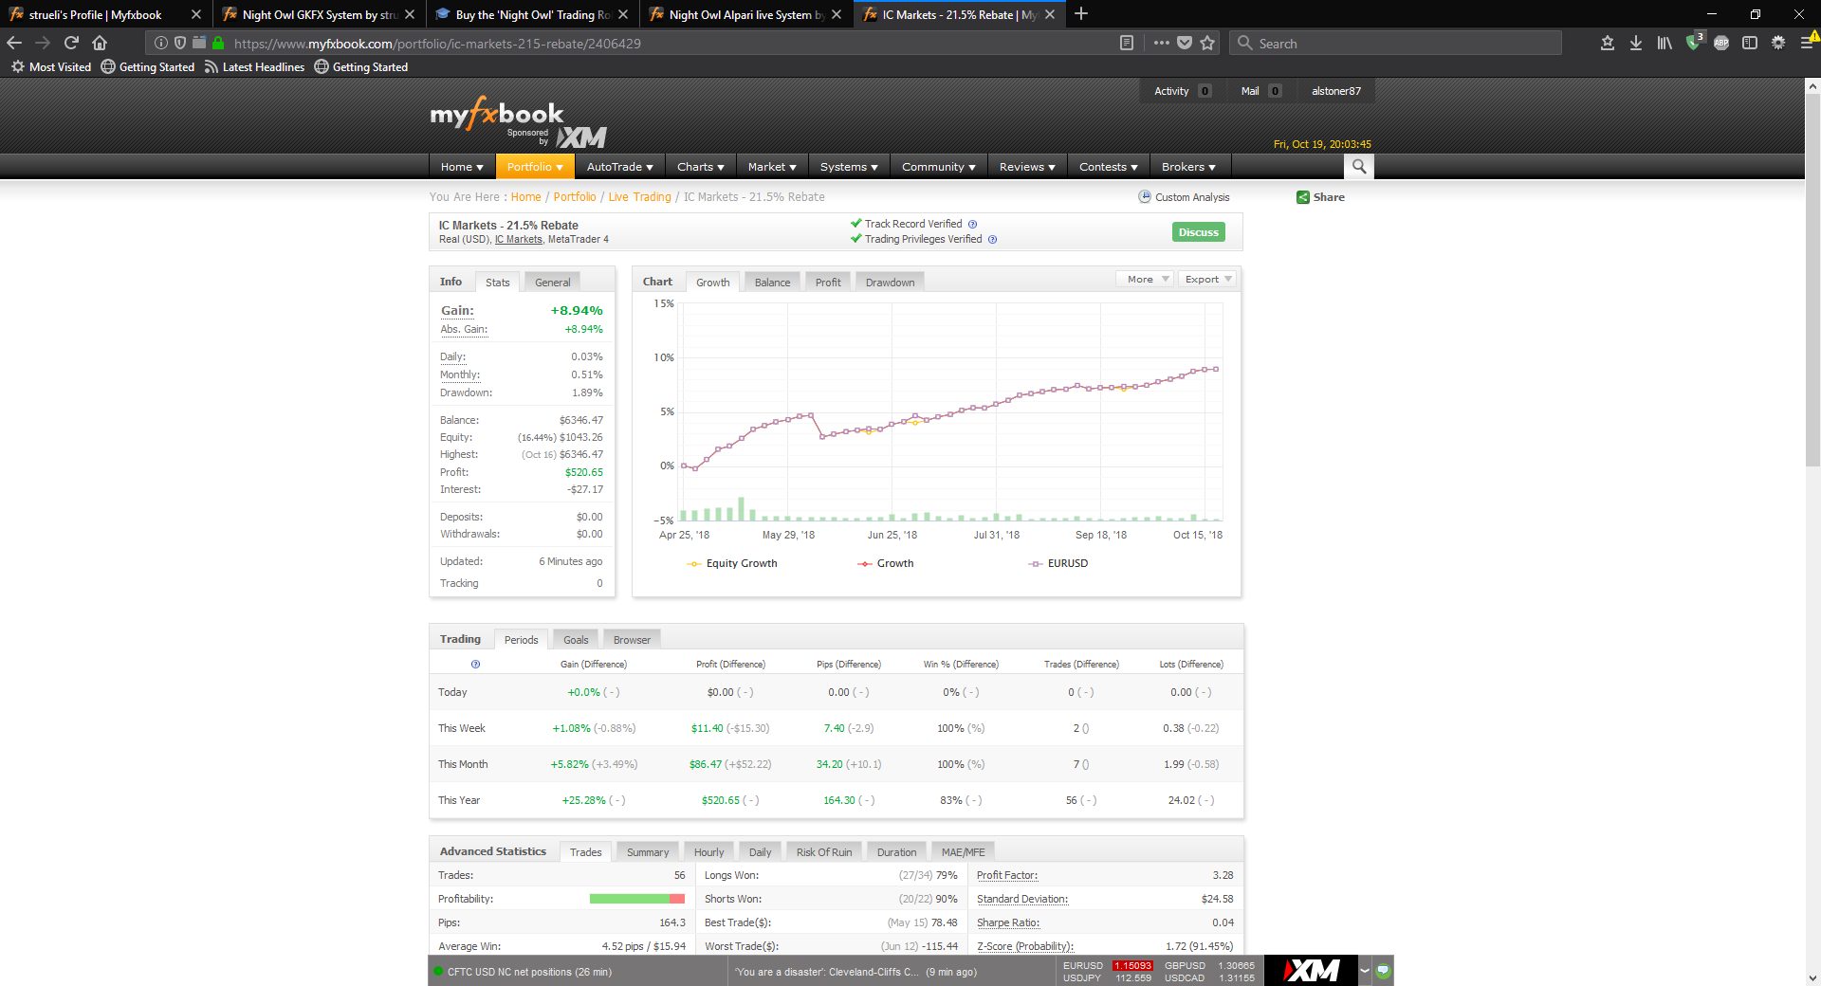The height and width of the screenshot is (986, 1821).
Task: Switch to the General tab in Info panel
Action: (x=552, y=283)
